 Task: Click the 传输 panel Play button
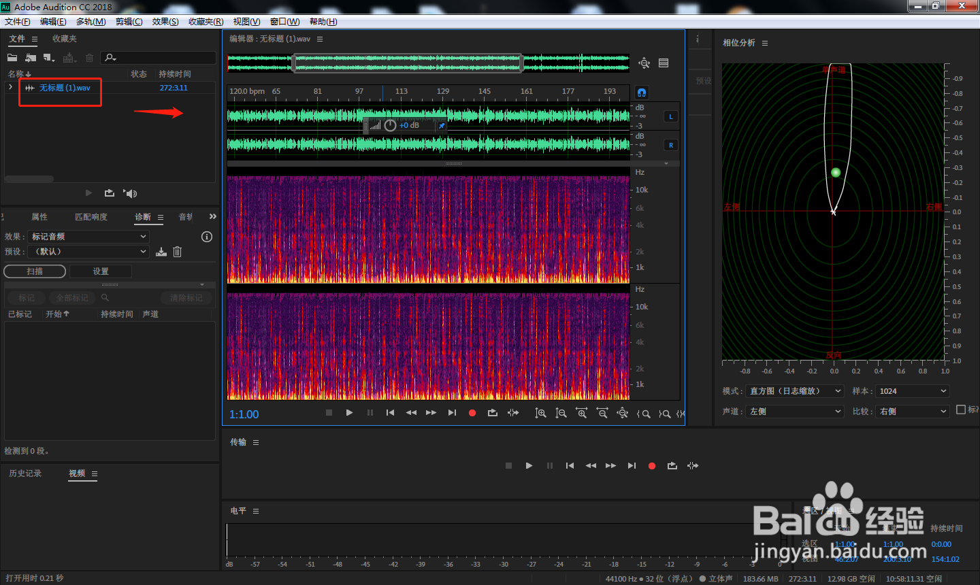coord(529,466)
